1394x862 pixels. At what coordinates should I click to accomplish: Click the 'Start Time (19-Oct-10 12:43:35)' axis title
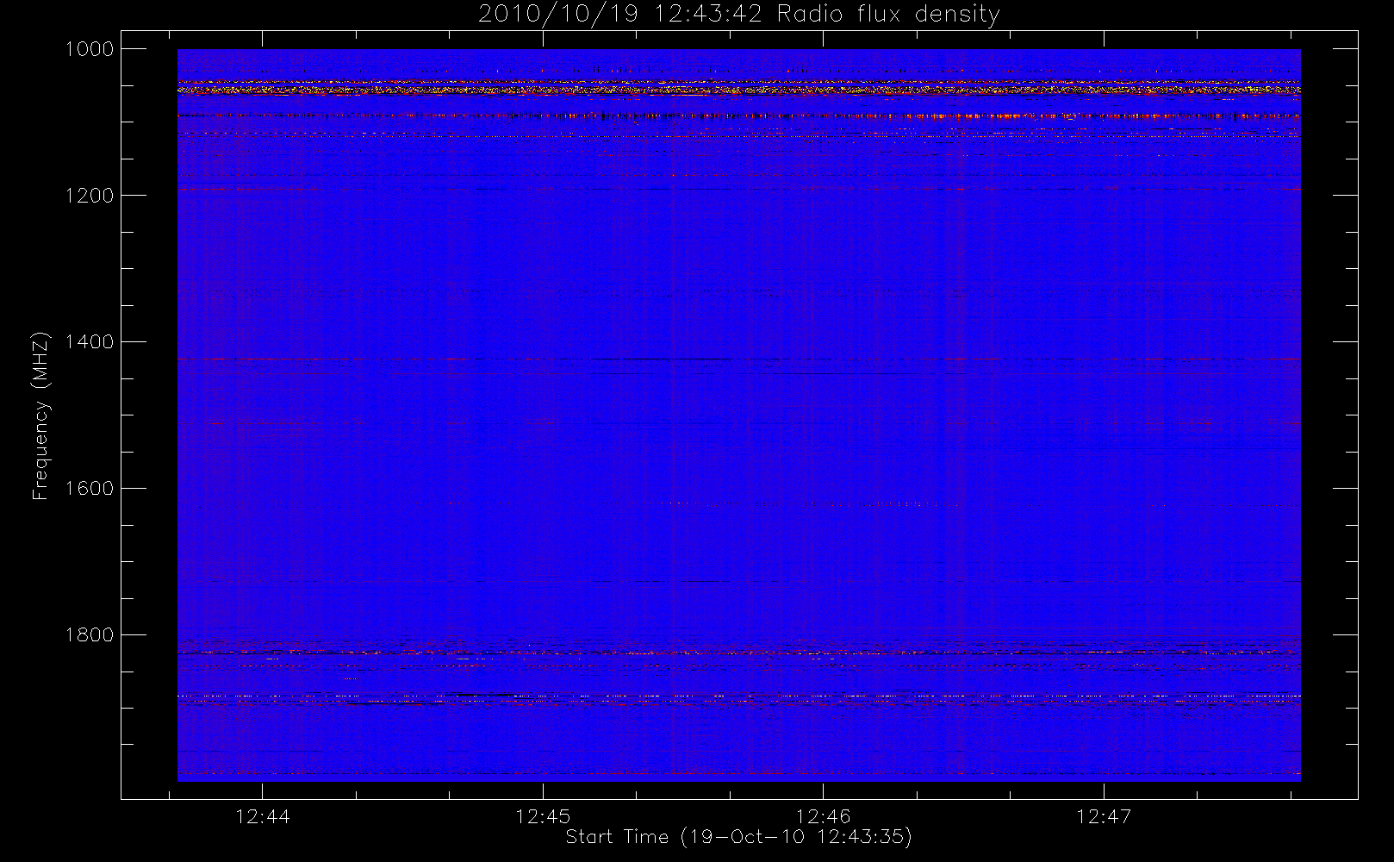pos(738,837)
